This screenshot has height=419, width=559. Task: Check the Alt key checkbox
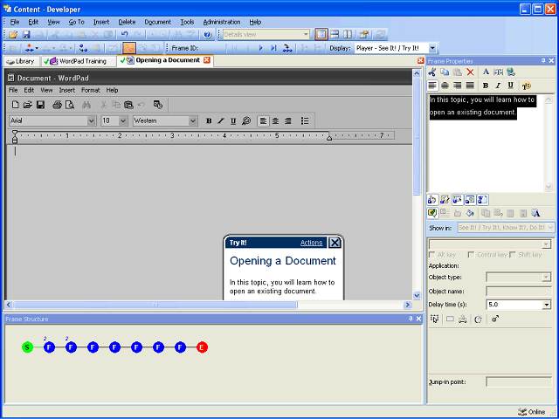pos(432,255)
